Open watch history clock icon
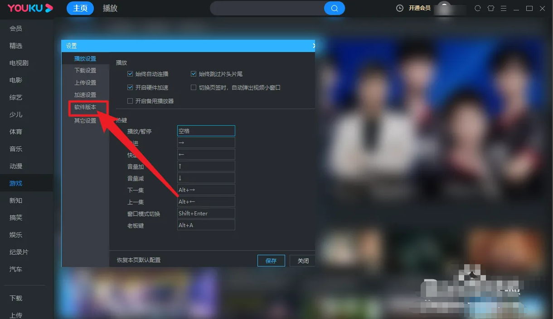Screen dimensions: 553x319 tap(399, 8)
